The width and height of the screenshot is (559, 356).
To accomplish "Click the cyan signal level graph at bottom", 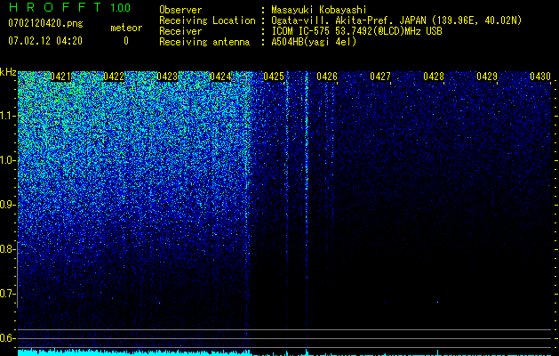I will (284, 352).
